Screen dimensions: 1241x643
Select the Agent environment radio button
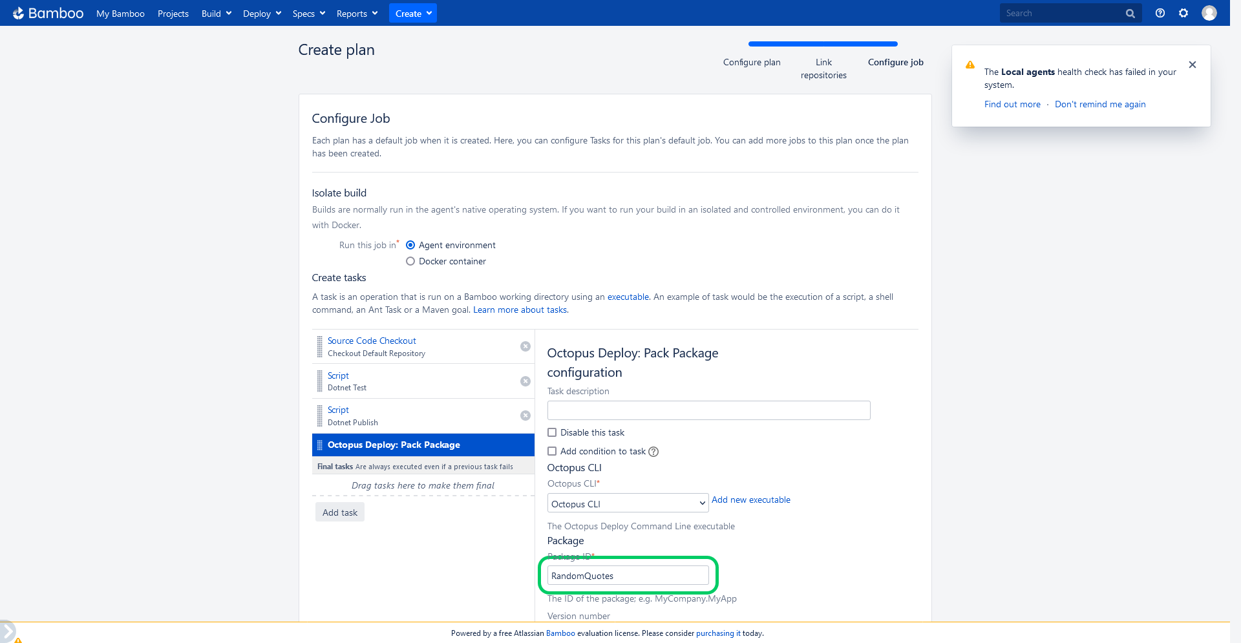click(x=410, y=245)
